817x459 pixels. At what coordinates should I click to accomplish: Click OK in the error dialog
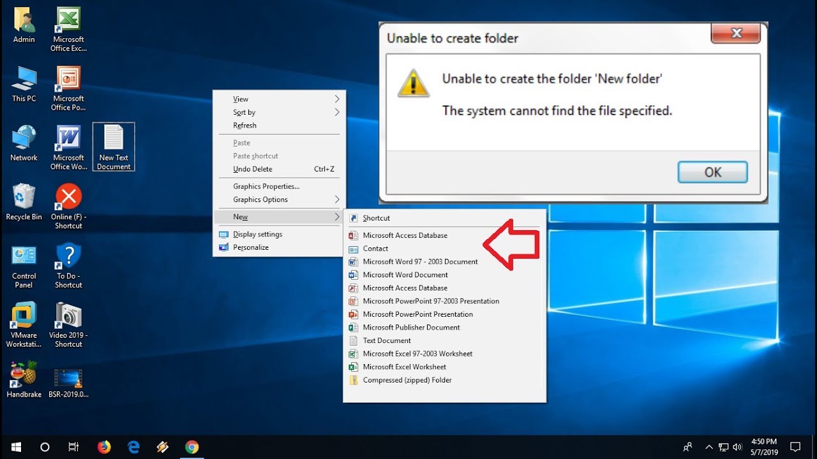click(712, 172)
